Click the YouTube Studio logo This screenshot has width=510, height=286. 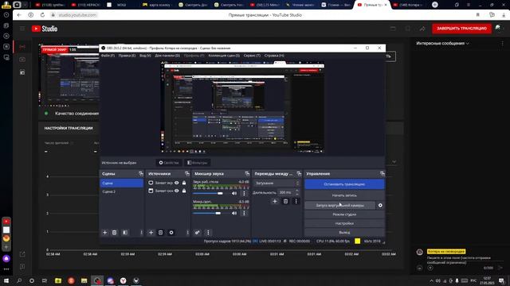tap(45, 29)
